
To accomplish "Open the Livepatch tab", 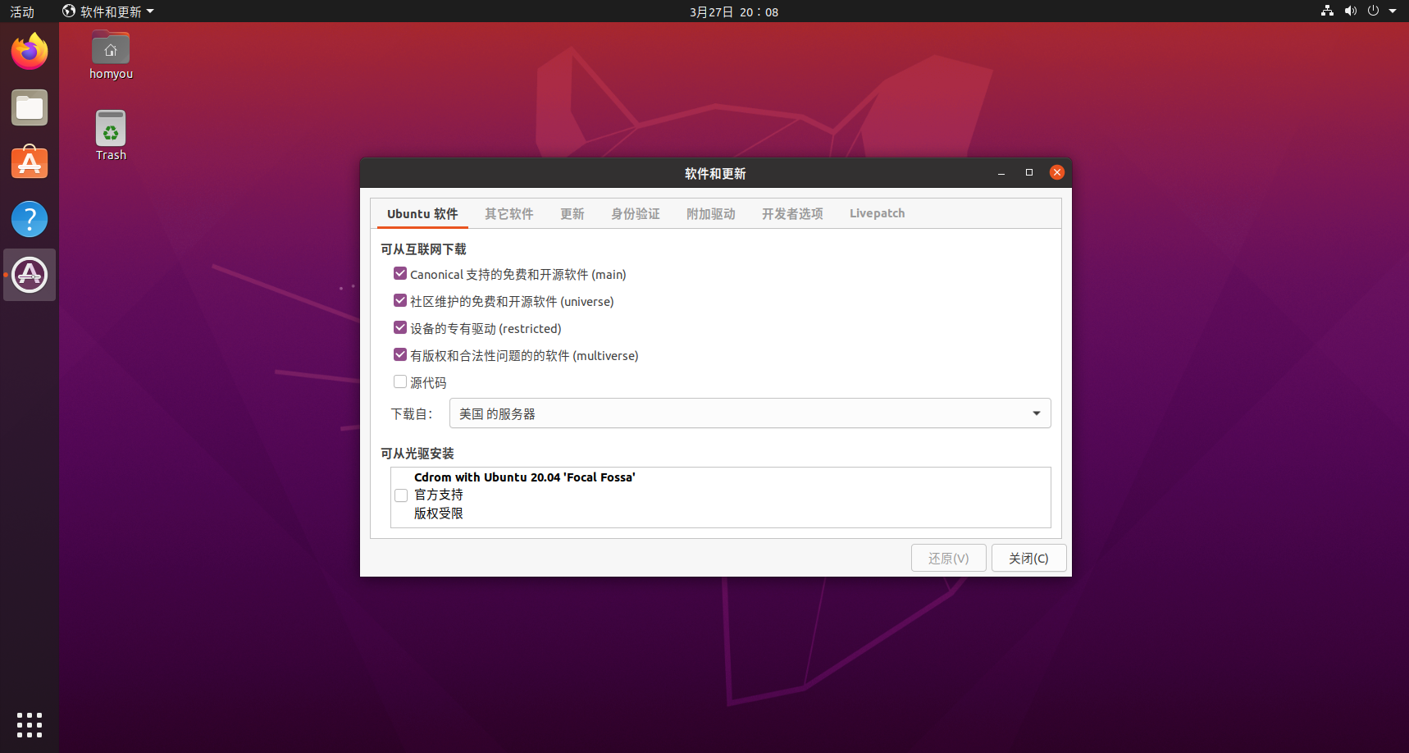I will pyautogui.click(x=878, y=213).
